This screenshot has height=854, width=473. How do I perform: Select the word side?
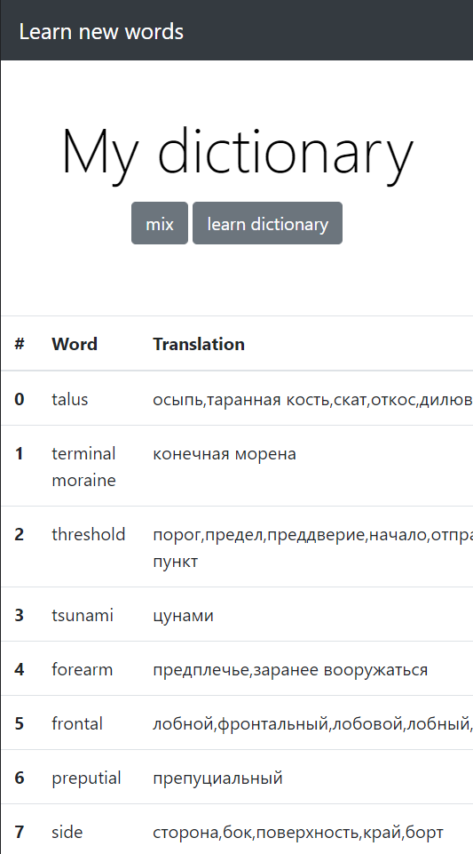coord(67,832)
